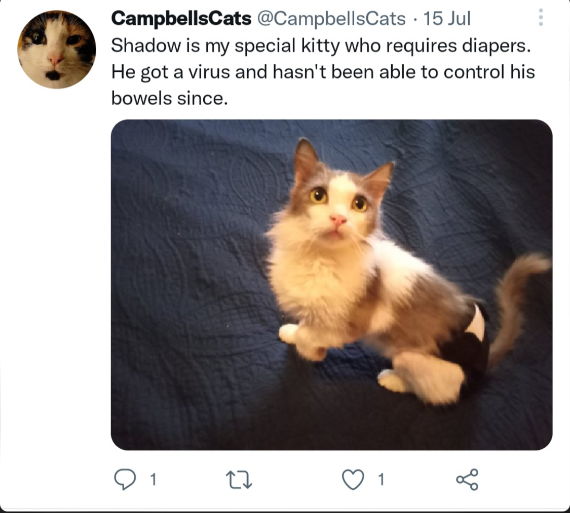The image size is (570, 513).
Task: Click the tweet text about Shadow's diapers
Action: click(x=323, y=72)
